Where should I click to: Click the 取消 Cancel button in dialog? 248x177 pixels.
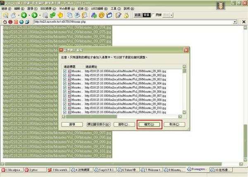174,125
